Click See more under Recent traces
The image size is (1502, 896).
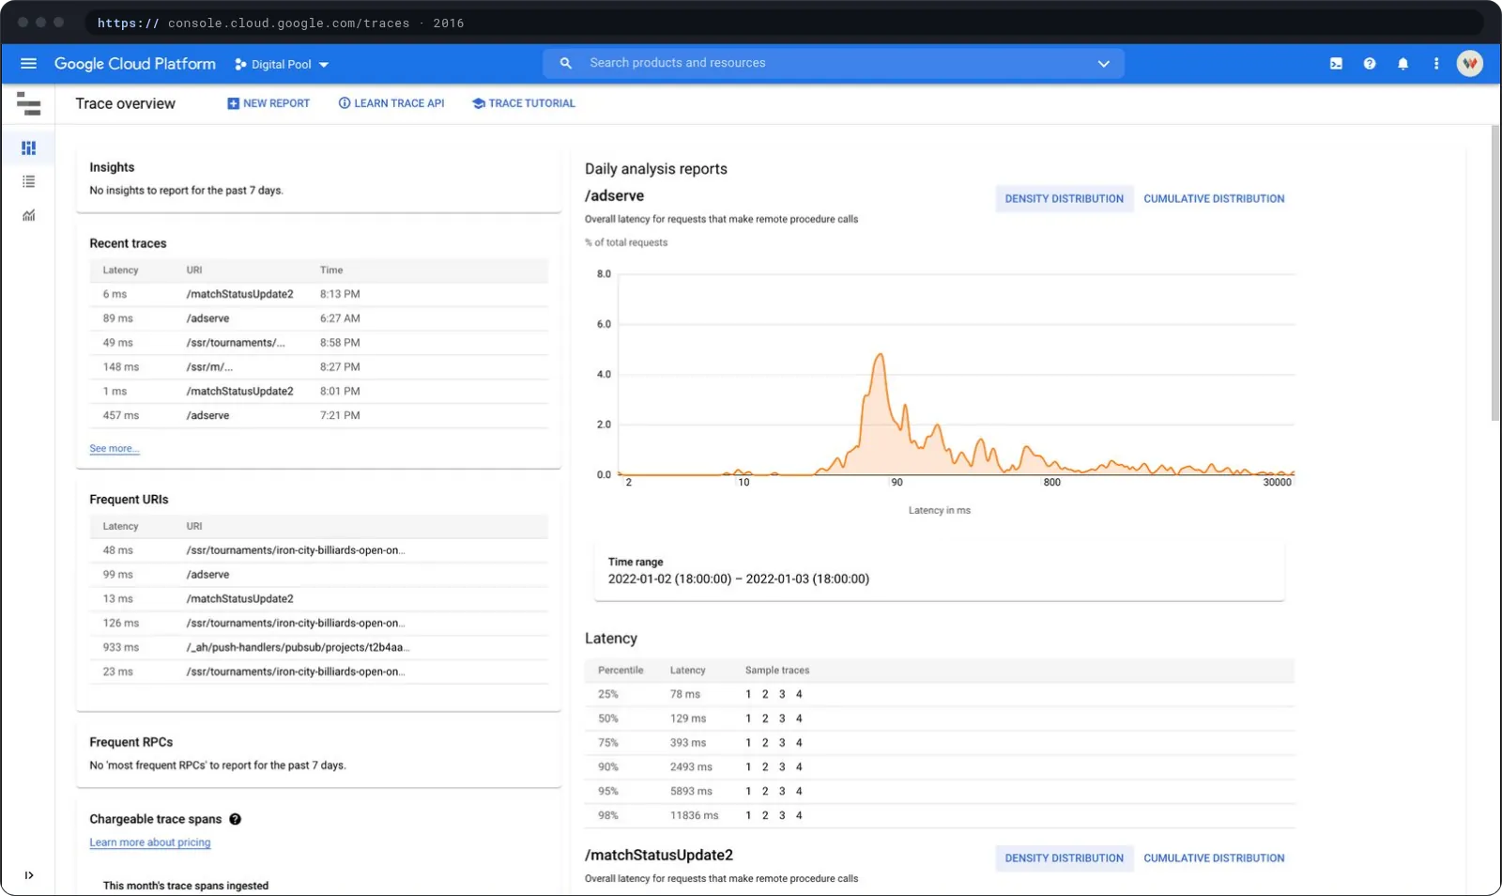click(x=115, y=449)
